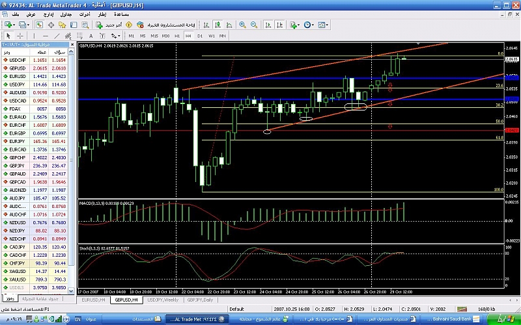This screenshot has width=521, height=325.
Task: Click the zoom out magnifier icon
Action: (x=255, y=25)
